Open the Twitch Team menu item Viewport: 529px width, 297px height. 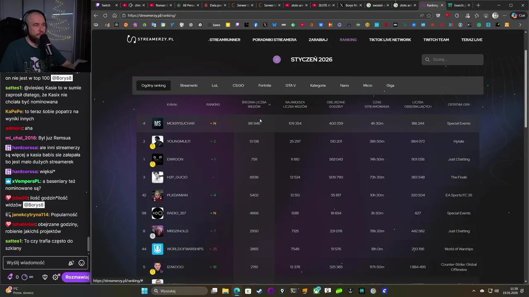click(x=436, y=40)
